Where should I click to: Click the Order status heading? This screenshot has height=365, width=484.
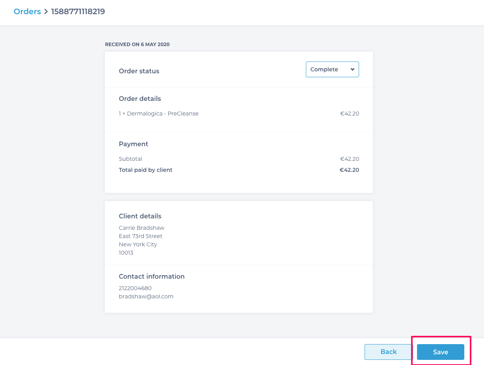[x=139, y=71]
